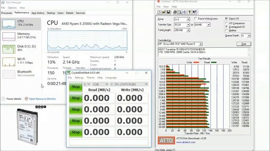Click Save disk icon in ATTO toolbar
270x151 pixels.
168,12
